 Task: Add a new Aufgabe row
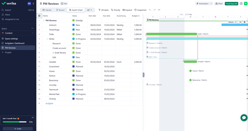pos(49,103)
